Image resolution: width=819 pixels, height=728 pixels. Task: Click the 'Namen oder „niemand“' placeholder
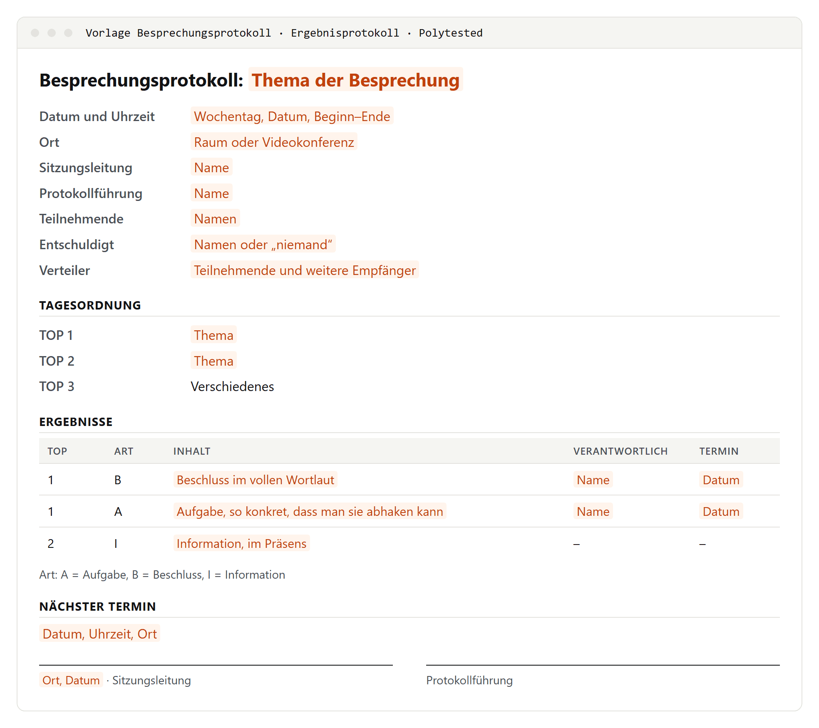[x=263, y=245]
